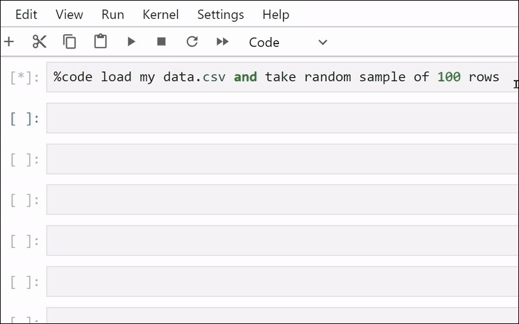
Task: Select the second empty code cell
Action: tap(282, 159)
